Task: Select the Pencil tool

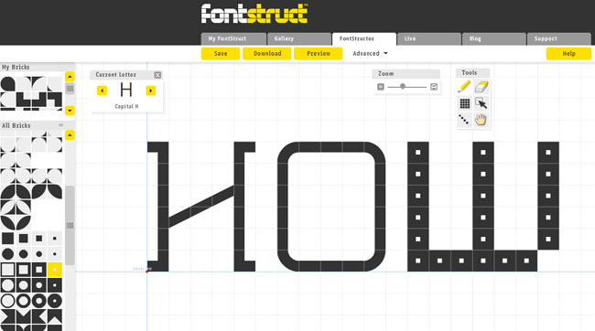Action: coord(464,87)
